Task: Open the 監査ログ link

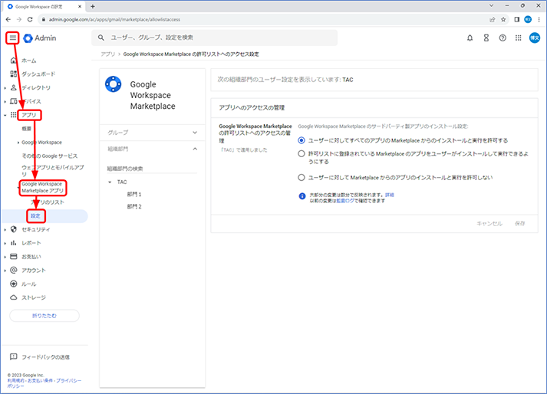Action: [345, 201]
